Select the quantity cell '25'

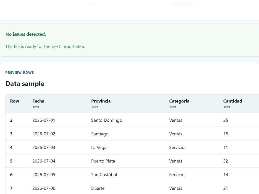226,120
